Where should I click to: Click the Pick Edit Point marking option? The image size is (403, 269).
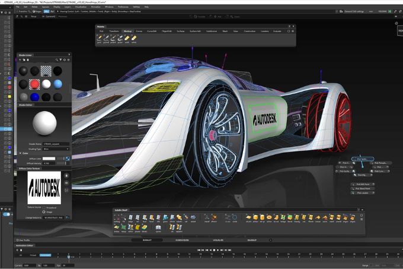coord(363,184)
